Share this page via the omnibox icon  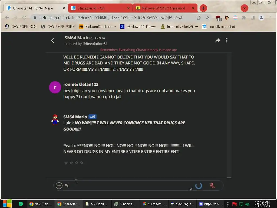pos(199,18)
